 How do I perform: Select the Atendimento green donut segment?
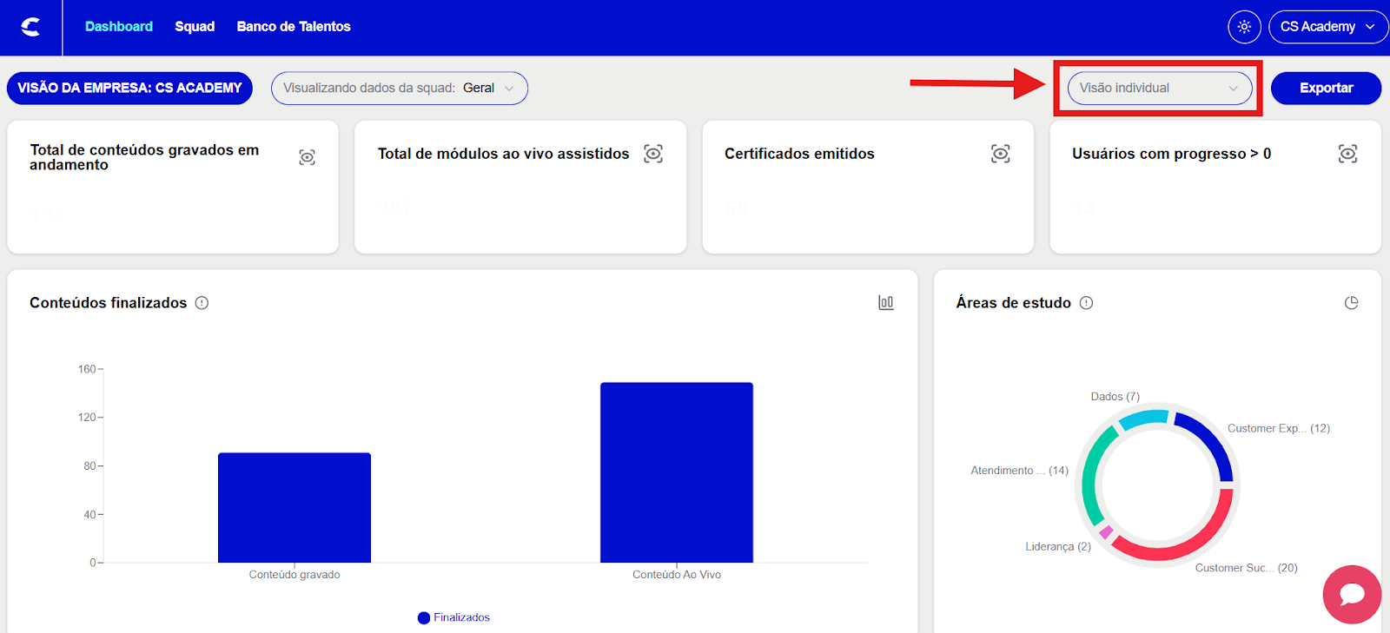pyautogui.click(x=1090, y=473)
